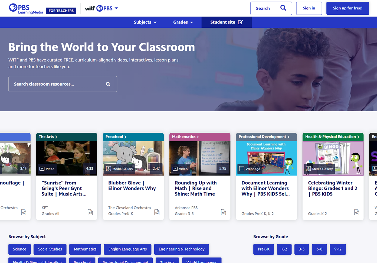Screen dimensions: 377x263
Task: Click the Video icon on Rounding Up thumbnail
Action: pos(175,169)
